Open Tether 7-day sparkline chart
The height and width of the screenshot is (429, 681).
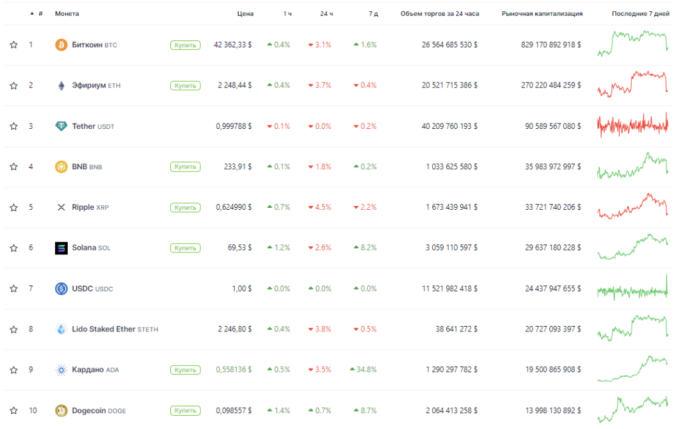(x=633, y=125)
